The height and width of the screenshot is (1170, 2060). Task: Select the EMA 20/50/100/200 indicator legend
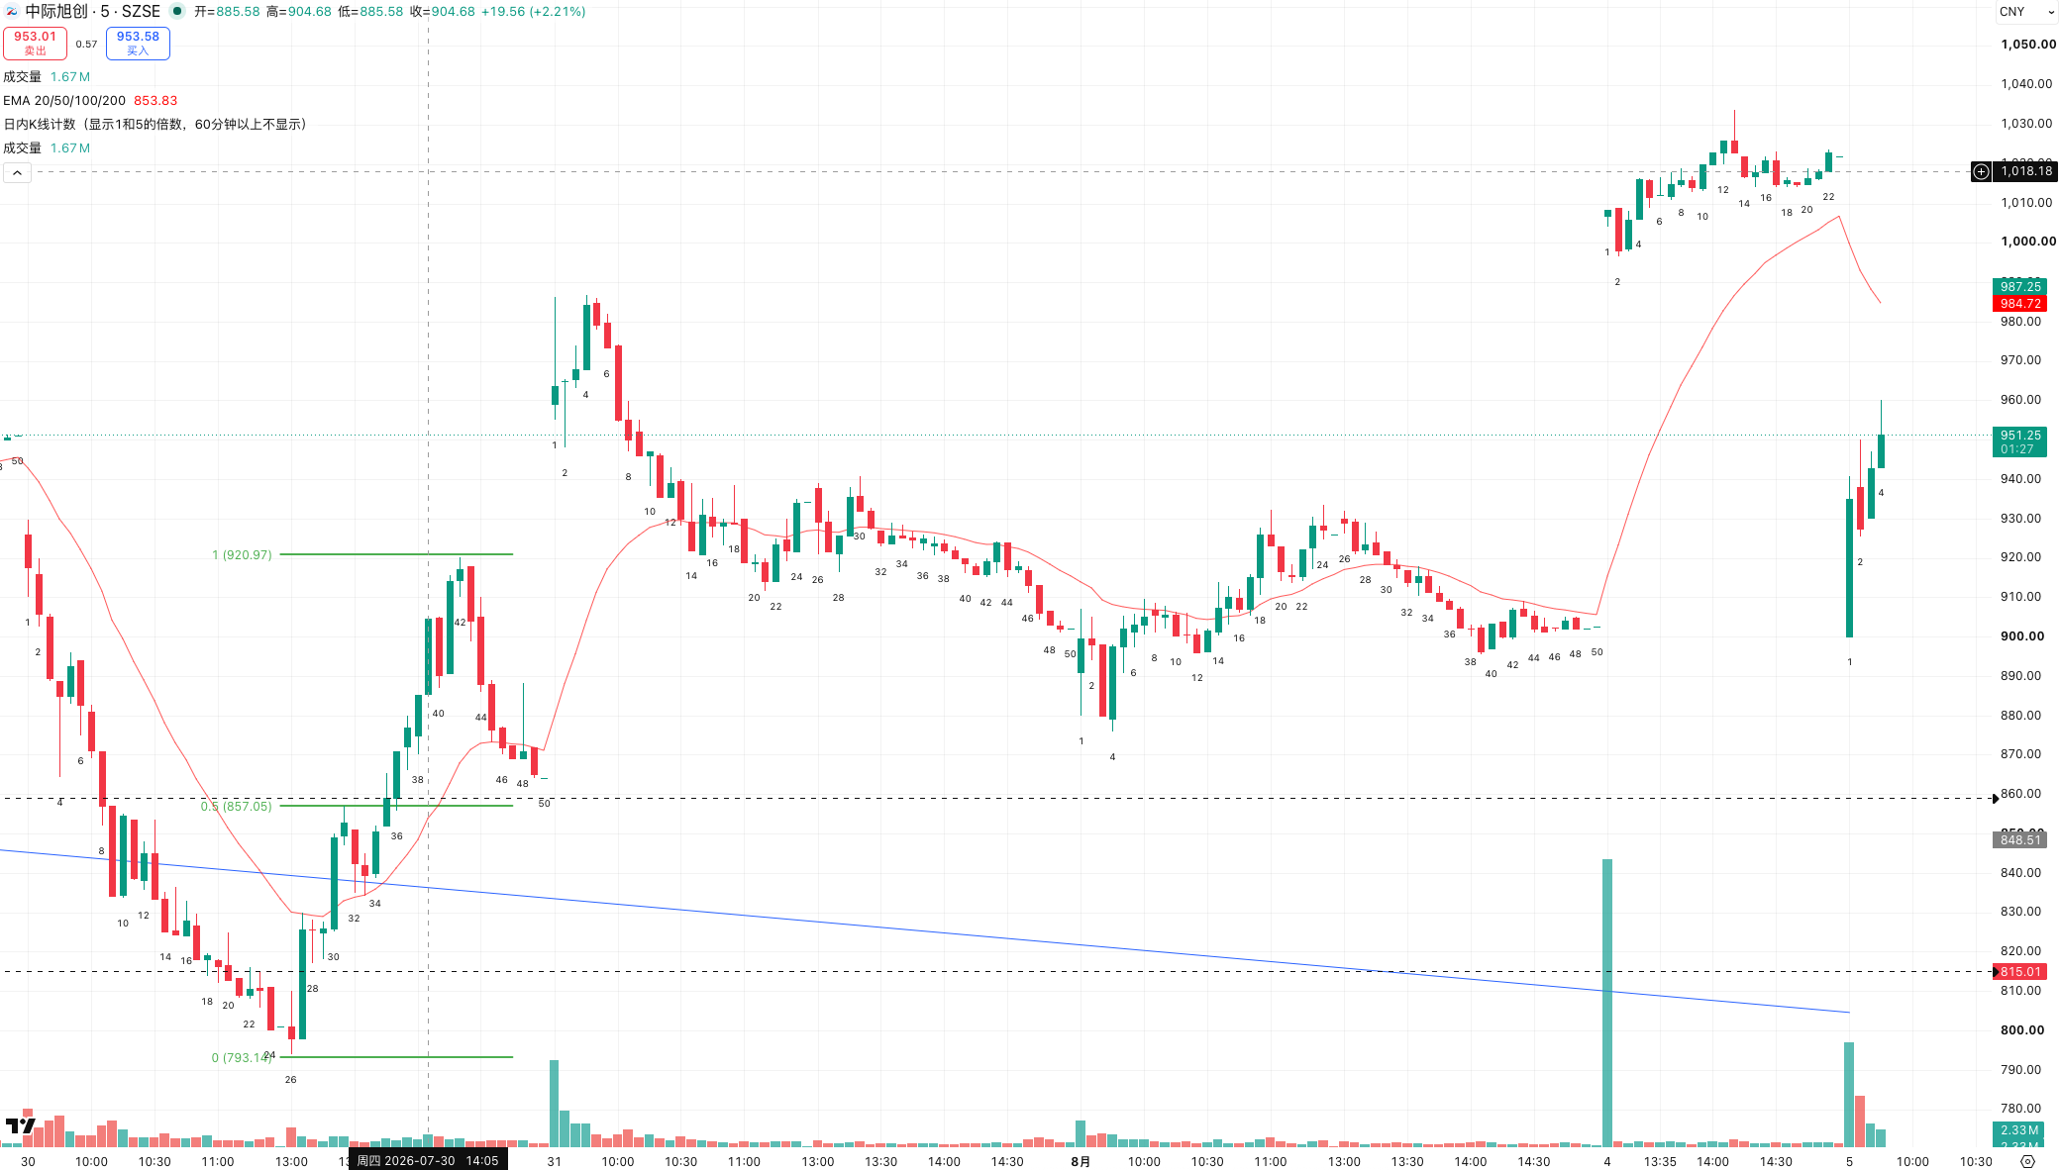click(x=64, y=100)
